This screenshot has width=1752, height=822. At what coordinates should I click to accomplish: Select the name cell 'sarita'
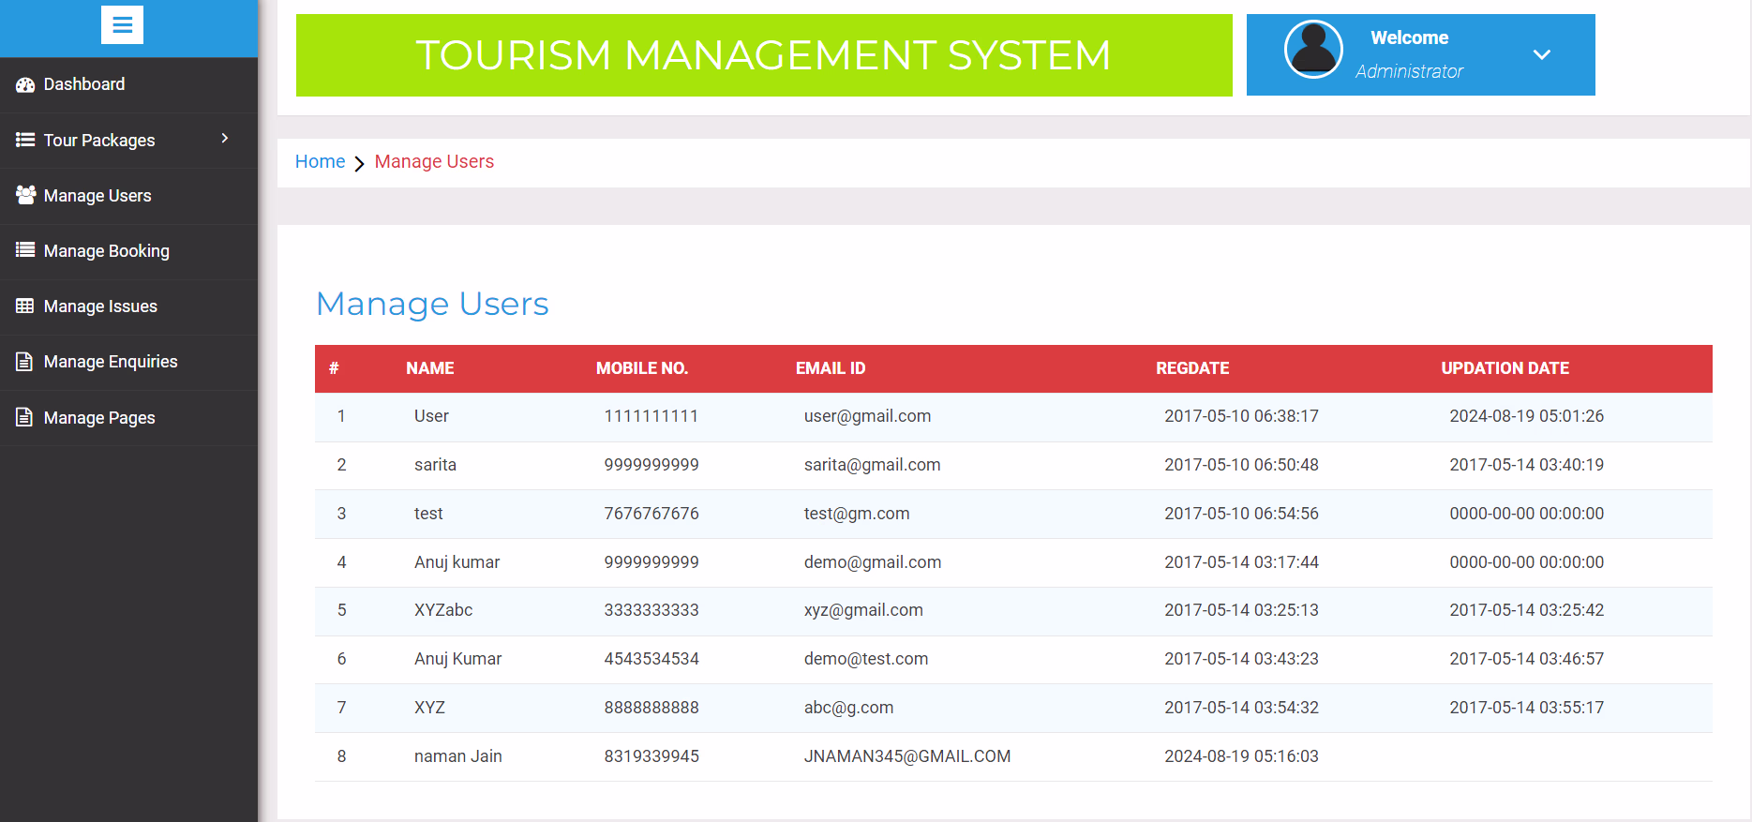(x=435, y=465)
